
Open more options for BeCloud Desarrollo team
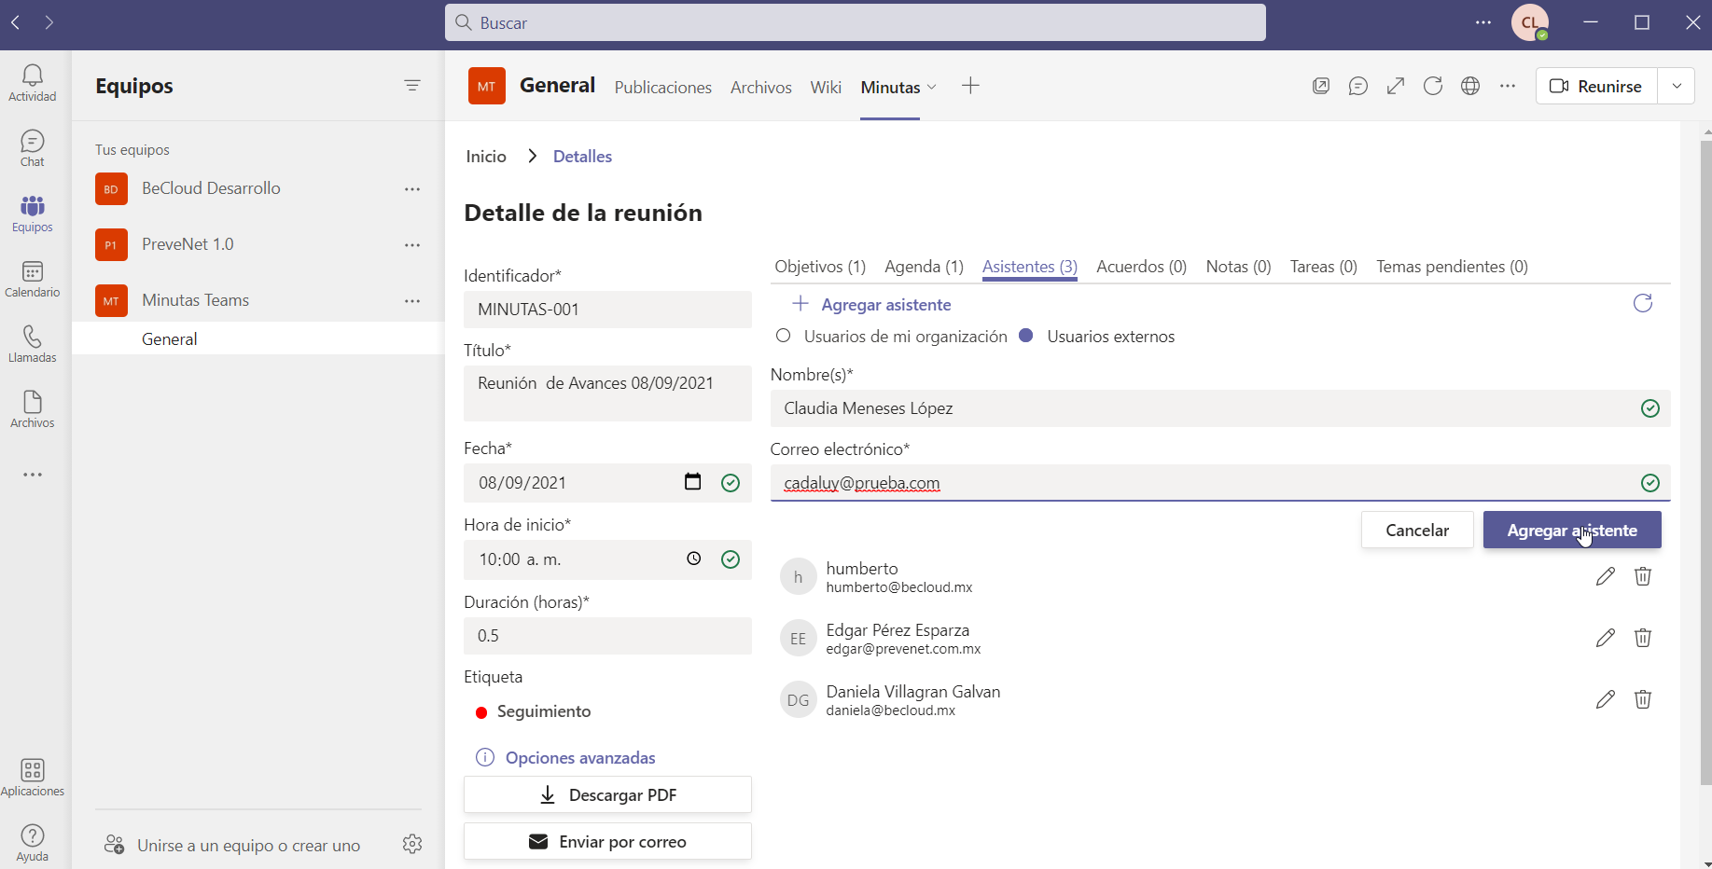point(412,189)
